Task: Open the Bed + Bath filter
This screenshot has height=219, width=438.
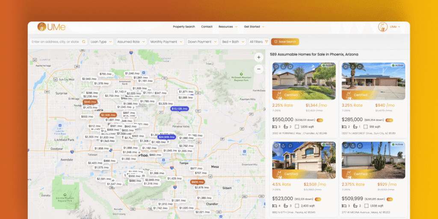Action: (233, 42)
